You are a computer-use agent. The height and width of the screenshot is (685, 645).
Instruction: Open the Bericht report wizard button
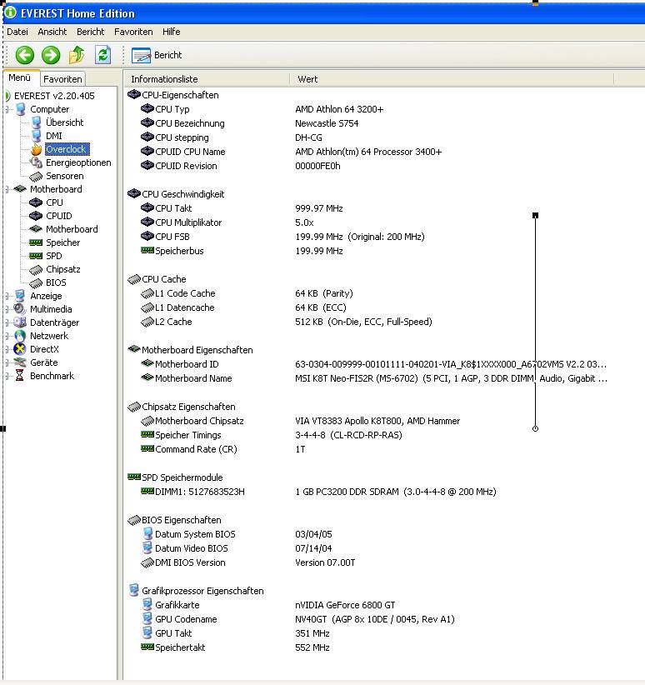pos(157,55)
